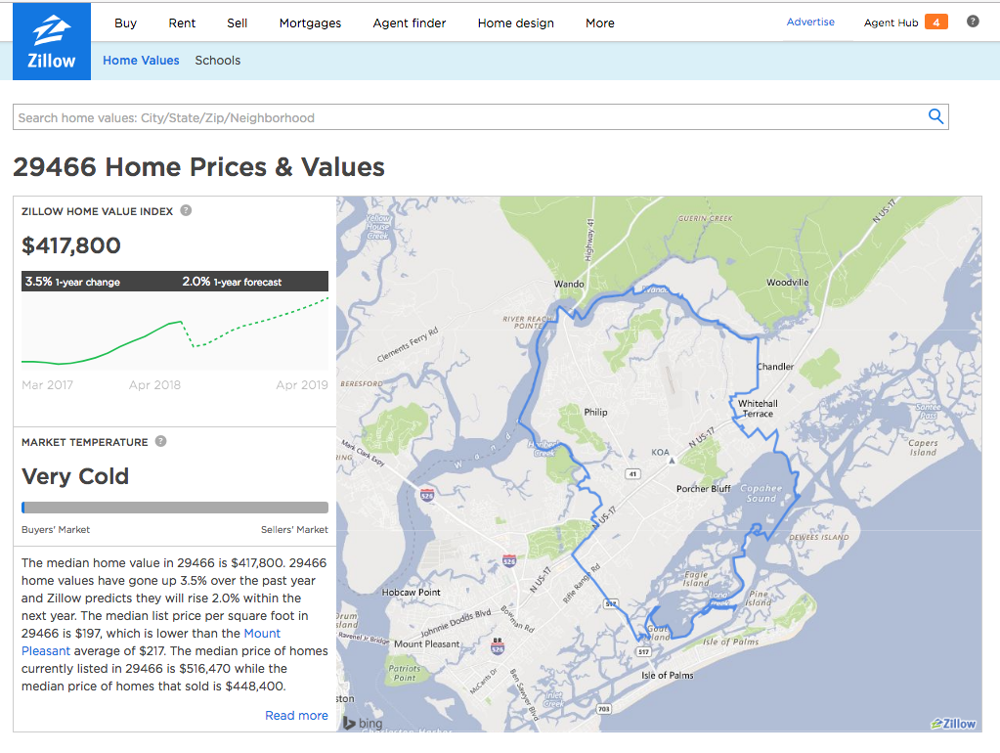Click Route 41 shield on map

(x=632, y=473)
